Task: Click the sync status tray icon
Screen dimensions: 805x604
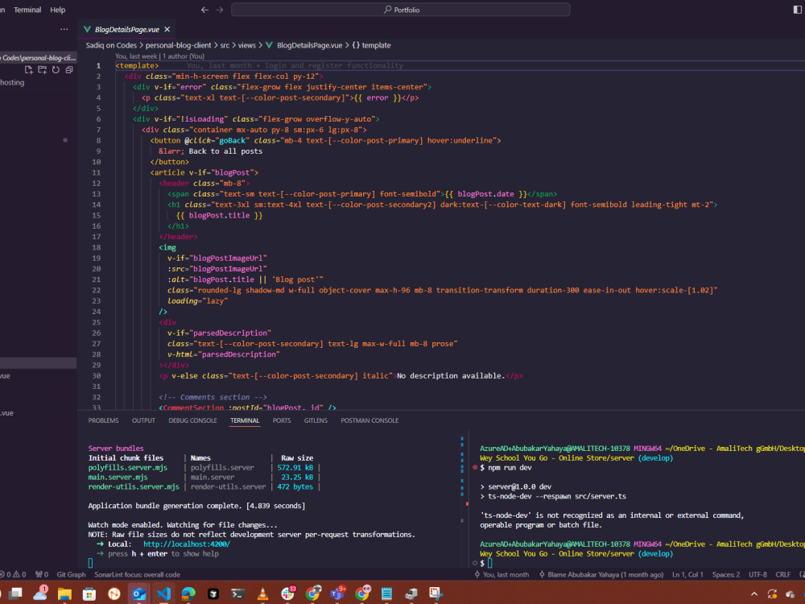Action: [x=772, y=594]
